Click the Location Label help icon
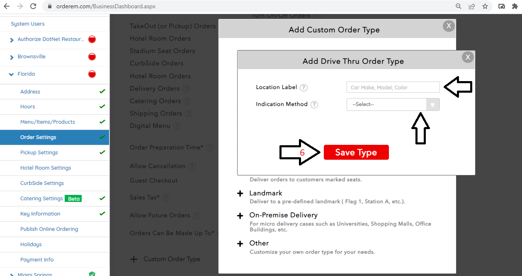This screenshot has width=522, height=276. click(x=304, y=87)
